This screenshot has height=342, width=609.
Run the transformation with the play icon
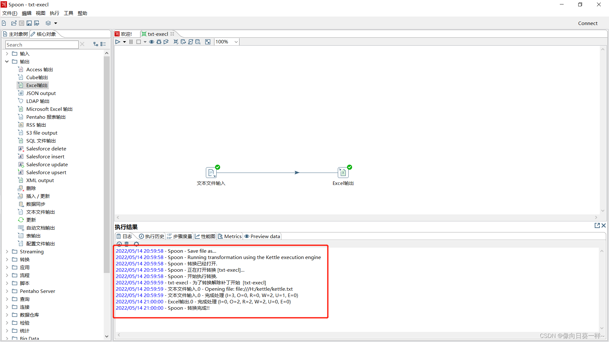pos(118,41)
